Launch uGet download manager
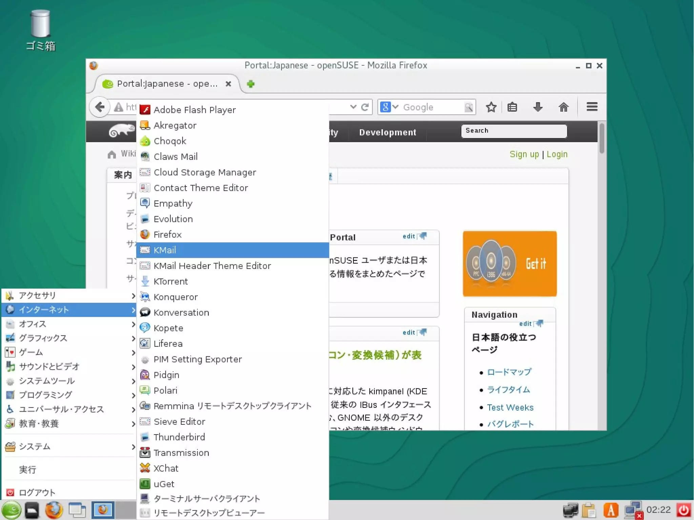 pyautogui.click(x=232, y=483)
